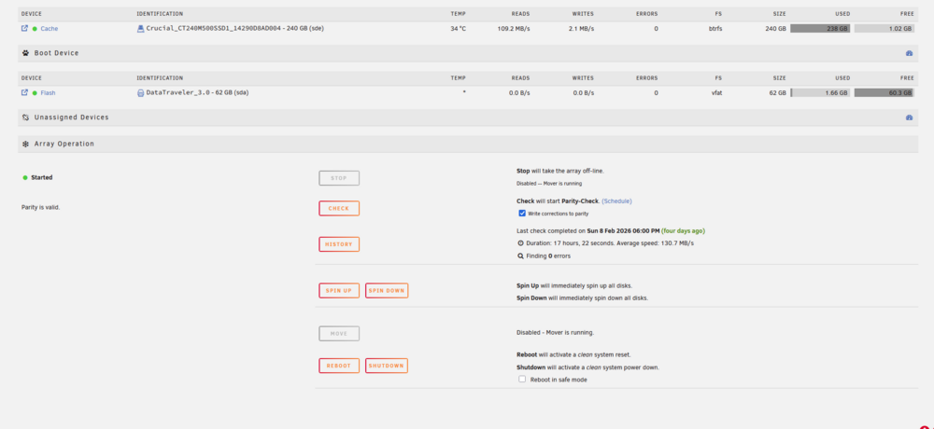This screenshot has width=934, height=429.
Task: Click the Started status text
Action: pyautogui.click(x=42, y=177)
